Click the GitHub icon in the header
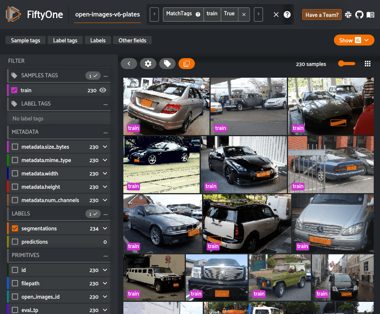Screen dimensions: 380x314 [x=359, y=15]
